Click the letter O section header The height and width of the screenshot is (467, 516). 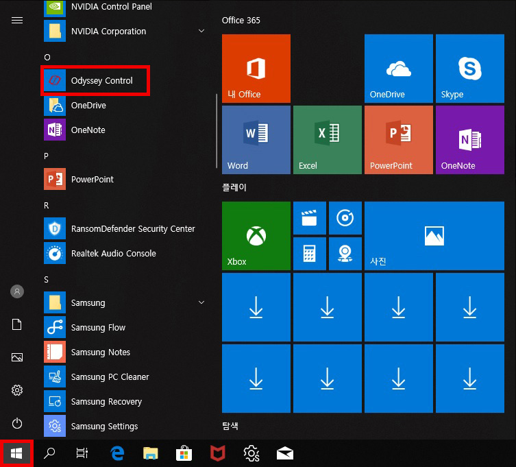(x=47, y=57)
